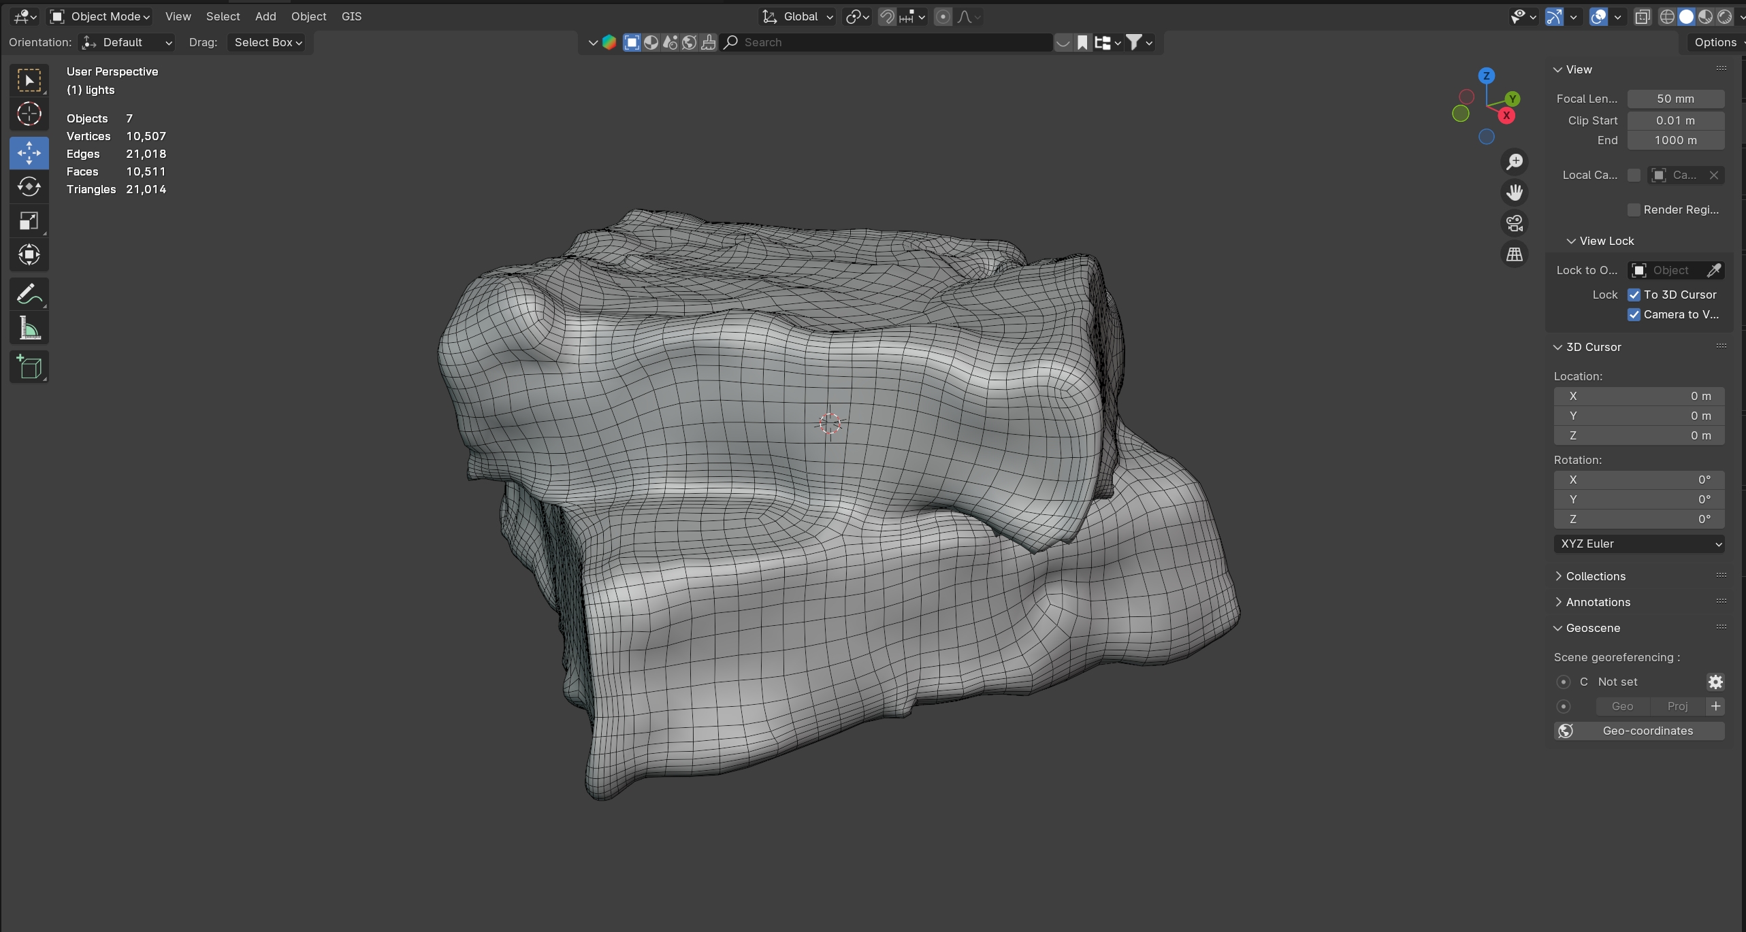
Task: Select the Annotate pencil tool
Action: click(29, 295)
